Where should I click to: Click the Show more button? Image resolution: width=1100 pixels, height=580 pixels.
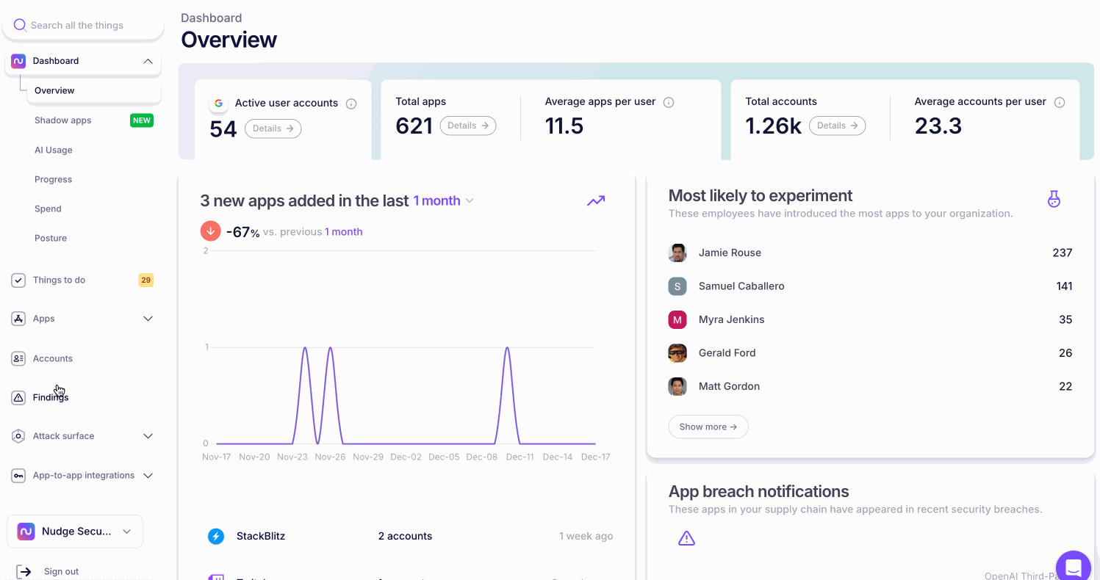[708, 427]
